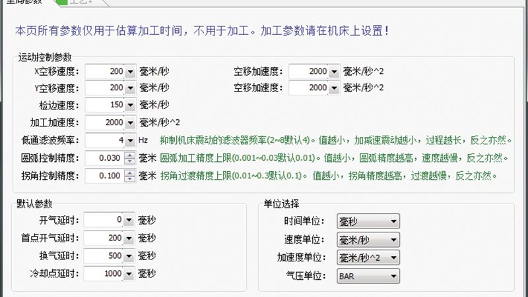The image size is (528, 297).
Task: Open the Y空移速度 dropdown arrow
Action: [131, 88]
